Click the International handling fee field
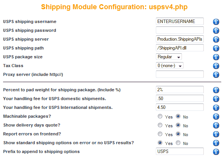Image resolution: width=223 pixels, height=158 pixels. pos(180,107)
